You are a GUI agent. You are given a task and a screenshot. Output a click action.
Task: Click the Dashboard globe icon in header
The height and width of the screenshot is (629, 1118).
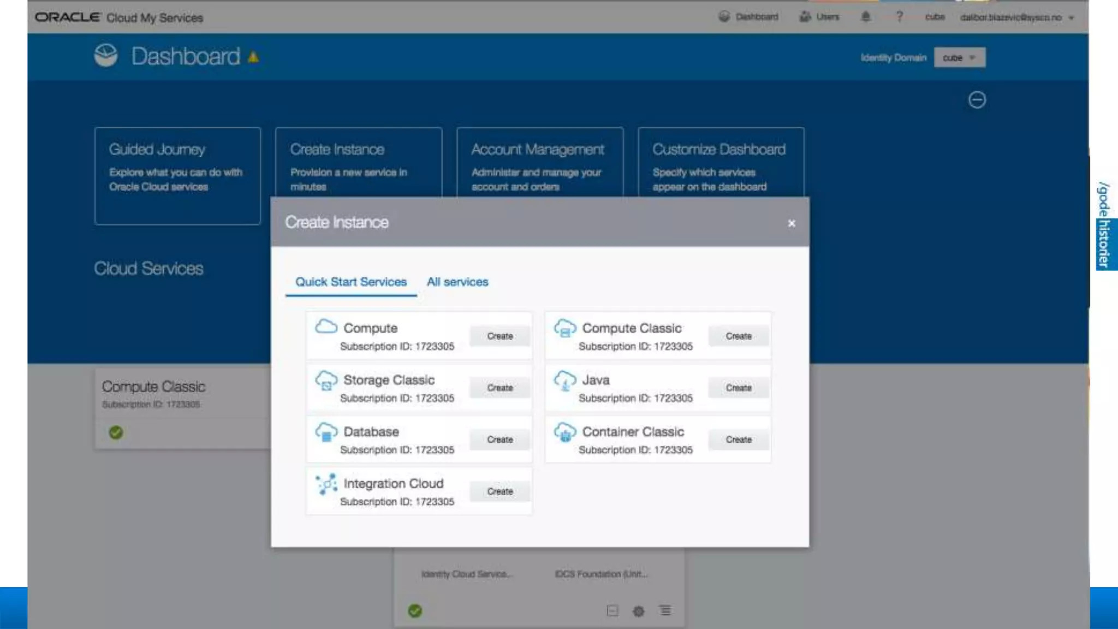pyautogui.click(x=105, y=56)
